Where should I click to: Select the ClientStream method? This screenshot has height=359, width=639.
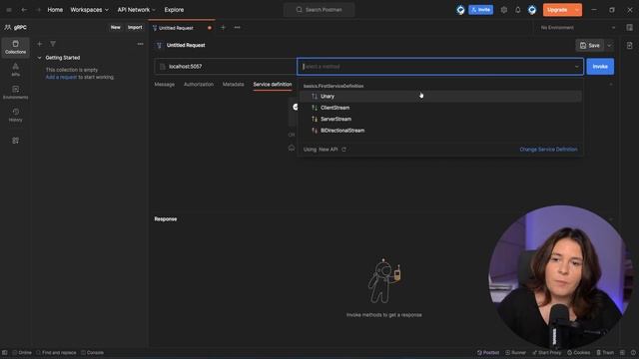coord(440,108)
